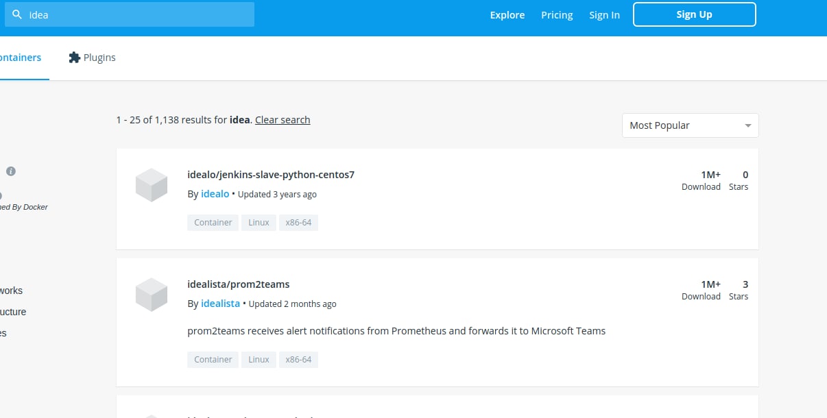
Task: Click the 3 Stars count on prom2teams
Action: point(739,290)
